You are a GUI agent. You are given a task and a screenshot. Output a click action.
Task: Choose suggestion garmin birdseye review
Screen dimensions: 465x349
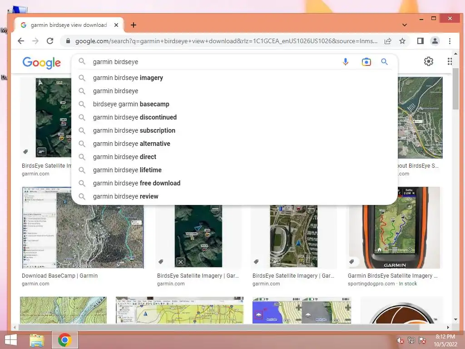pyautogui.click(x=234, y=196)
